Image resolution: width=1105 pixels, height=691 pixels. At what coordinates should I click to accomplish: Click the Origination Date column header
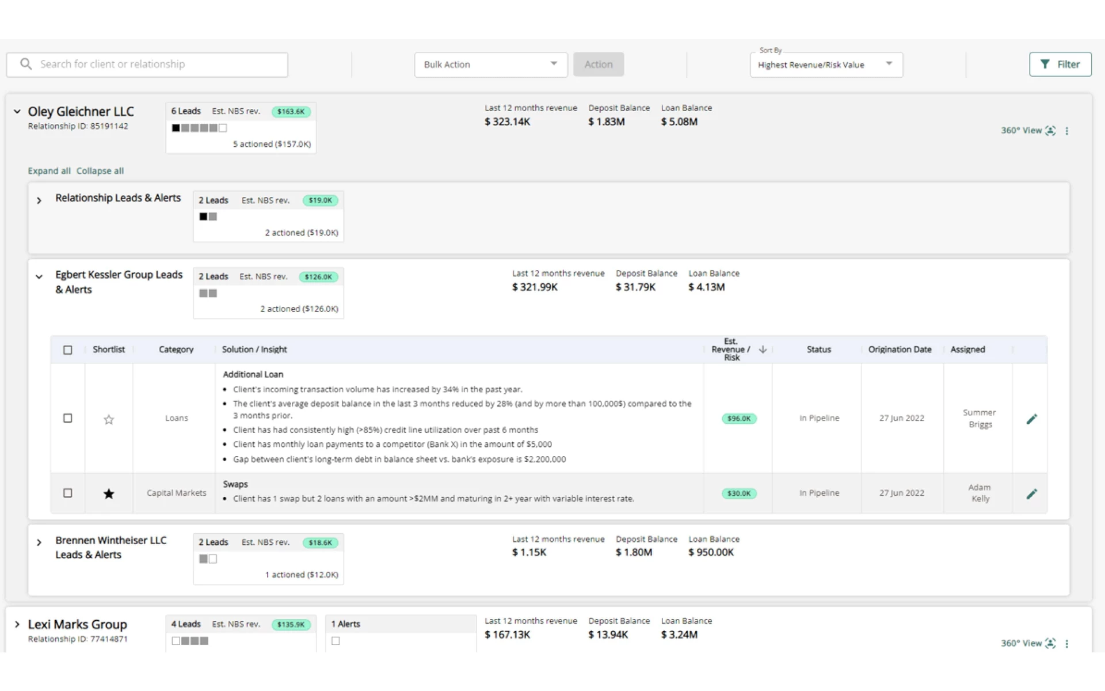point(900,350)
